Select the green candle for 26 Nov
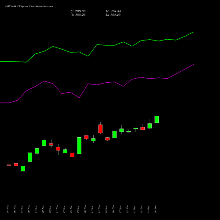The width and height of the screenshot is (220, 220). coord(114,134)
